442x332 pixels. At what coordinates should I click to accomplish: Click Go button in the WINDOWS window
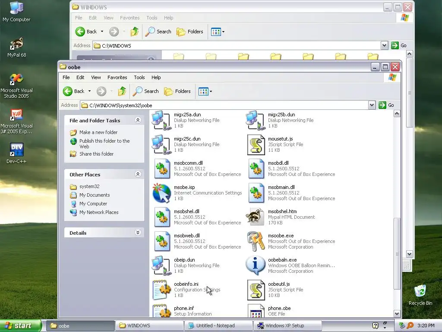click(x=398, y=45)
